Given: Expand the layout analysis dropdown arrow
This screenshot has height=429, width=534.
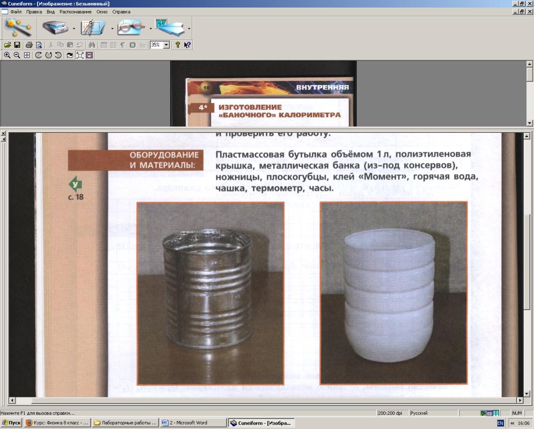Looking at the screenshot, I should (112, 29).
